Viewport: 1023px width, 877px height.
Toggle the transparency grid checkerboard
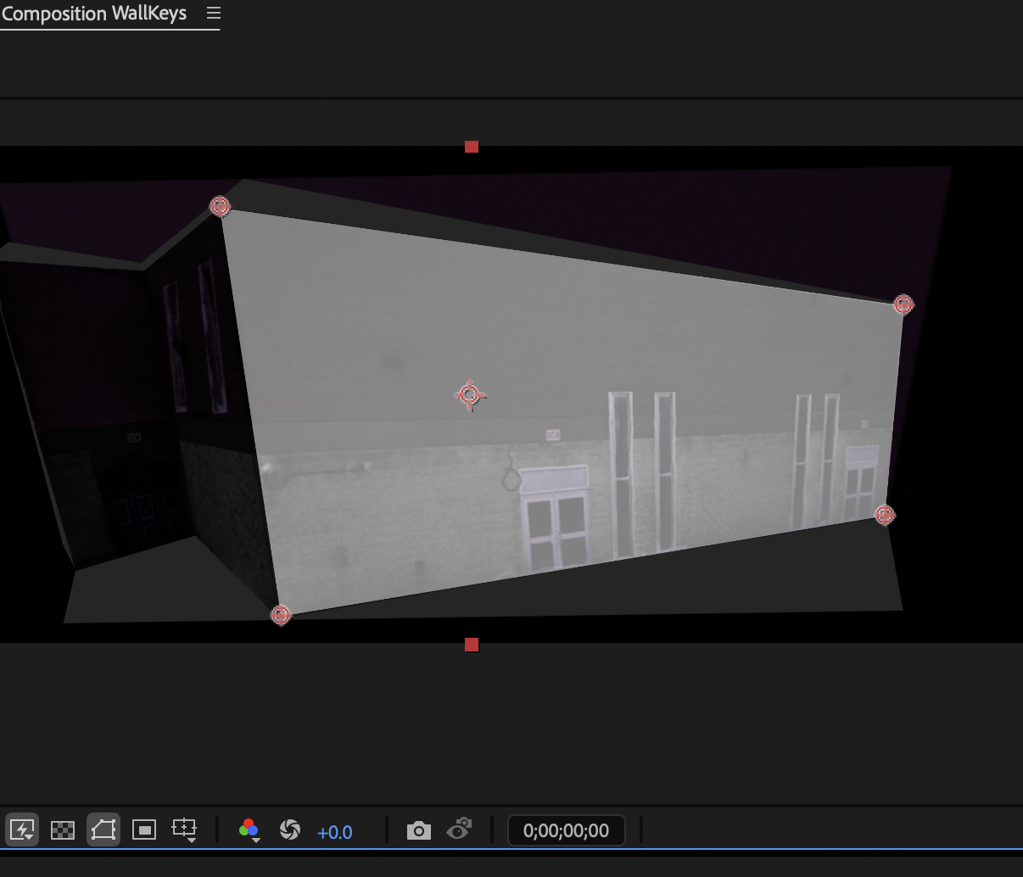point(63,830)
